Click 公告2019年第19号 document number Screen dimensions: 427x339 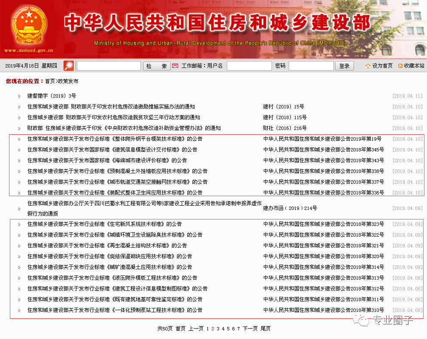tap(322, 139)
